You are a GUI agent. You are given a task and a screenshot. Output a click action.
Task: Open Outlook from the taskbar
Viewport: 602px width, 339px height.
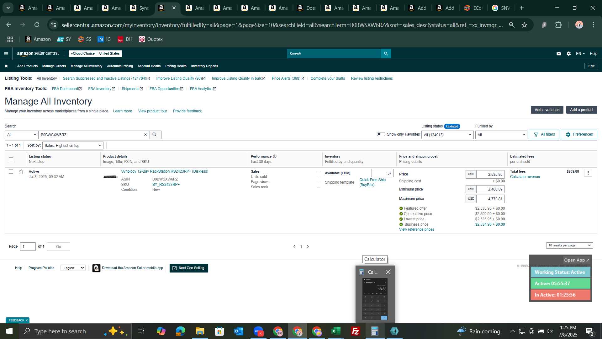click(239, 331)
